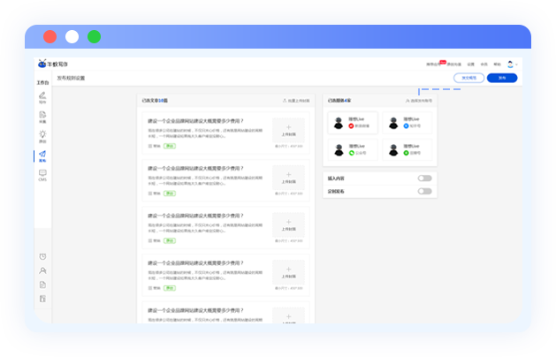Click the clock history icon in sidebar
The width and height of the screenshot is (556, 357).
(42, 256)
